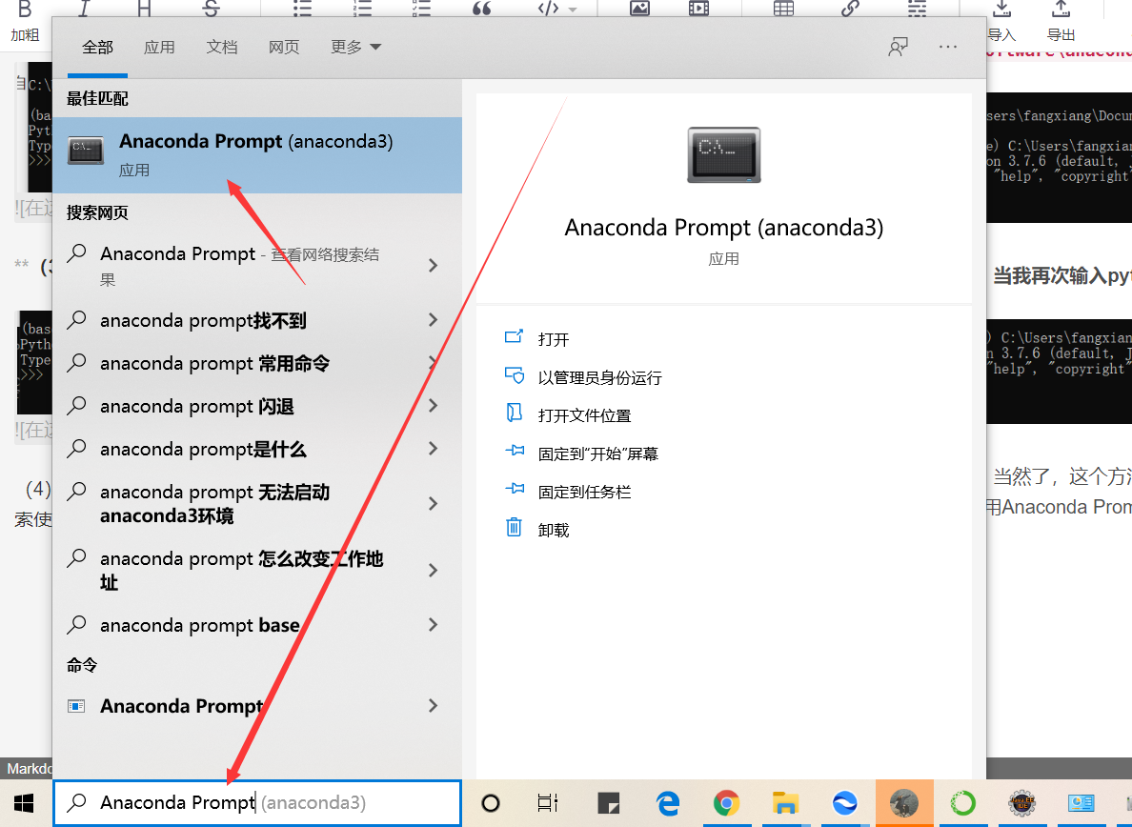Switch to the 应用 search tab
This screenshot has height=827, width=1132.
click(159, 48)
